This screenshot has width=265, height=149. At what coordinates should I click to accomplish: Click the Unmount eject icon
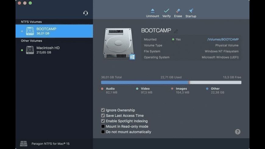(x=152, y=11)
